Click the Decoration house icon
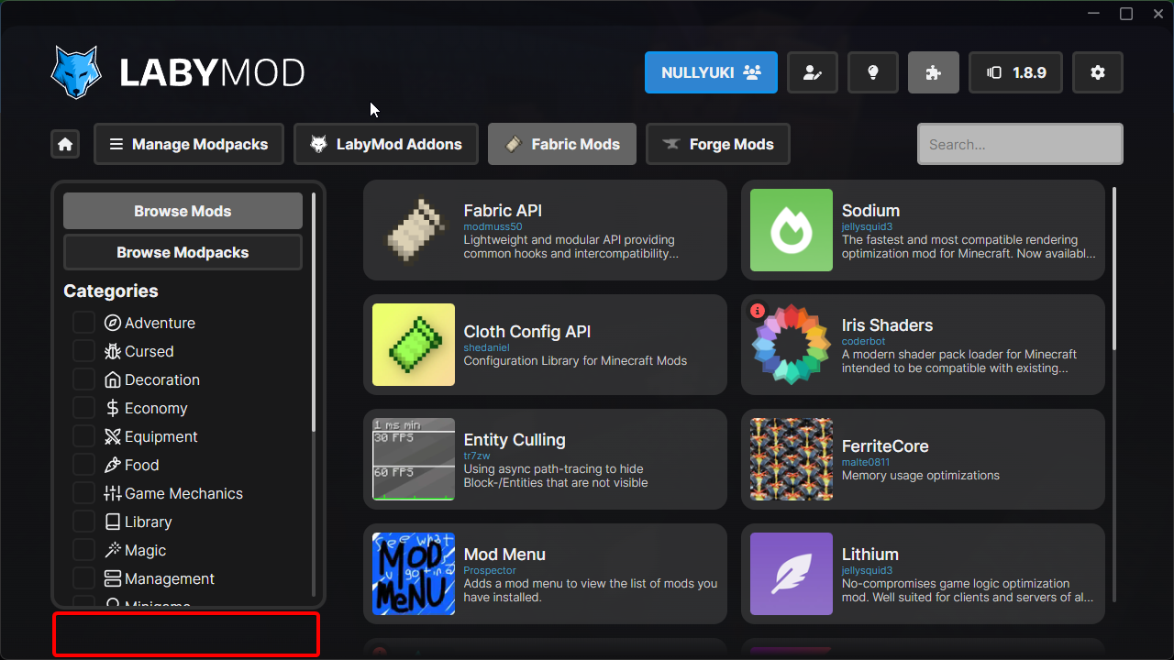 pos(113,379)
